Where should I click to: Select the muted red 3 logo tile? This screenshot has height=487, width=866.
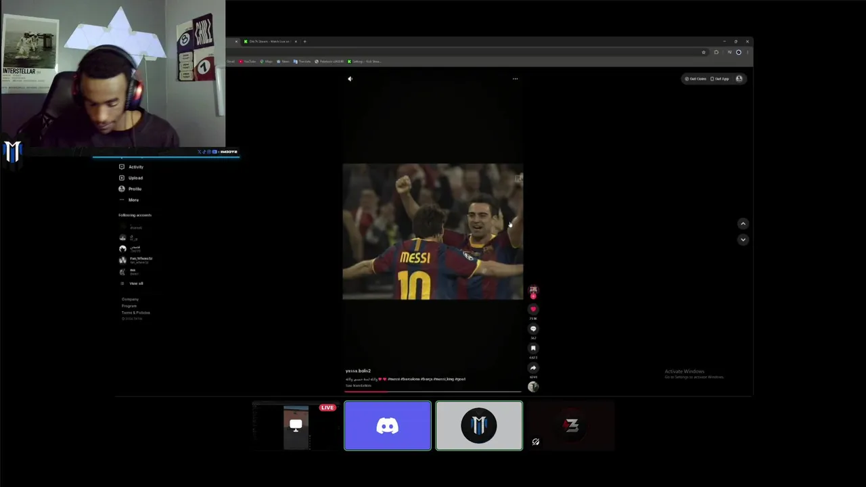(571, 425)
